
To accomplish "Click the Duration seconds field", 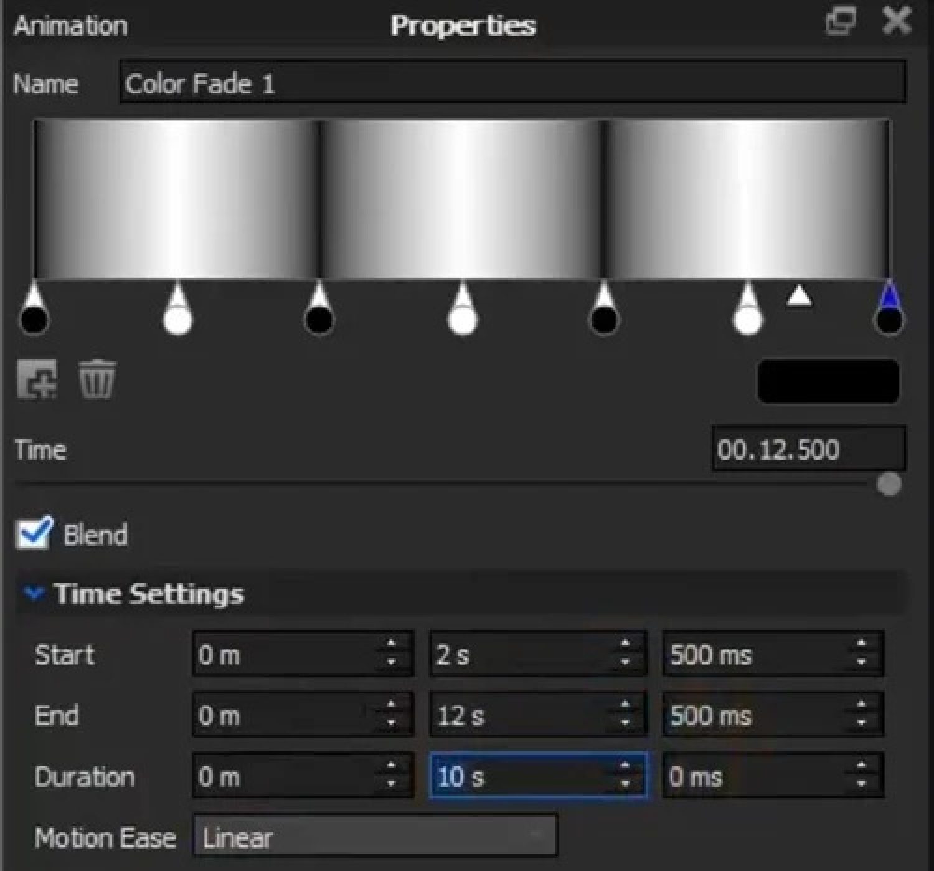I will click(523, 776).
